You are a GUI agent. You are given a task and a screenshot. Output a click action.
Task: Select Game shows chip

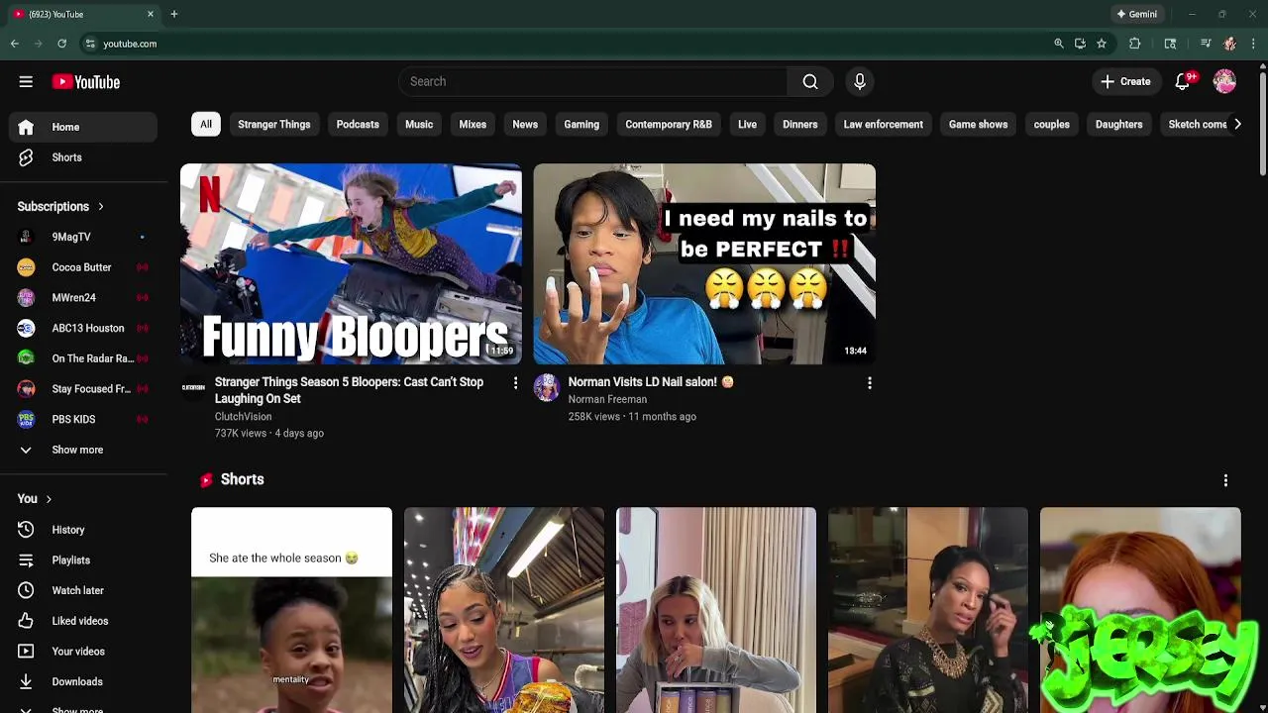978,125
